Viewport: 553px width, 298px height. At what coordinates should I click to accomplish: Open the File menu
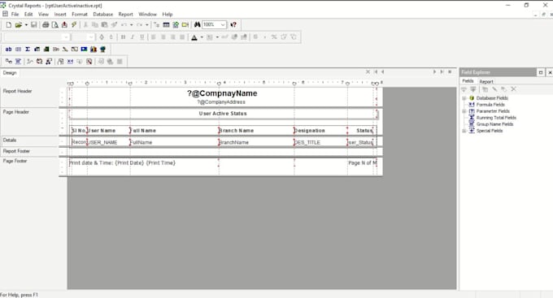[x=15, y=15]
